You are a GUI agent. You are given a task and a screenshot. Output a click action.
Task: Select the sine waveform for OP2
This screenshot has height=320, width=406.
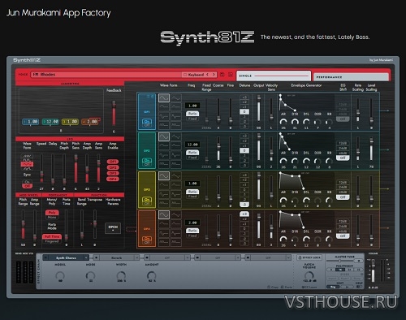(x=164, y=136)
